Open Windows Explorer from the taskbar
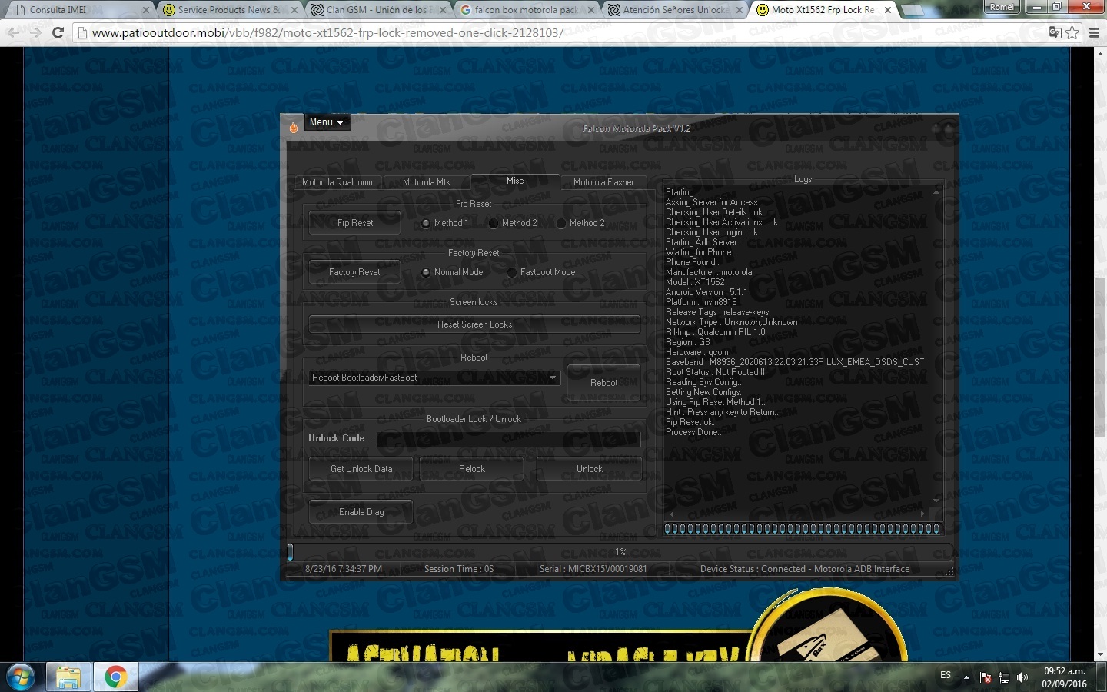The width and height of the screenshot is (1107, 692). tap(68, 677)
